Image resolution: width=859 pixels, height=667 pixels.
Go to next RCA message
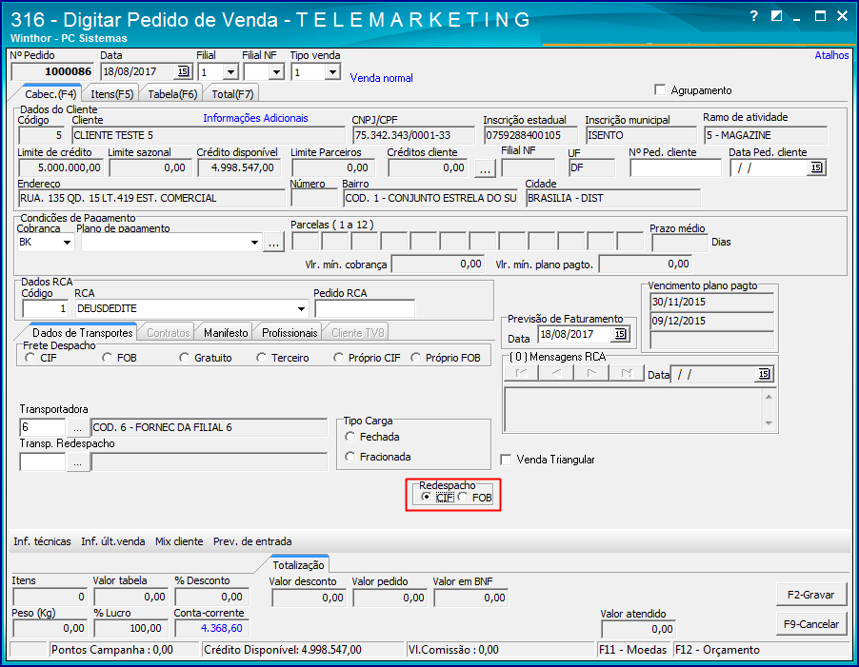point(591,373)
